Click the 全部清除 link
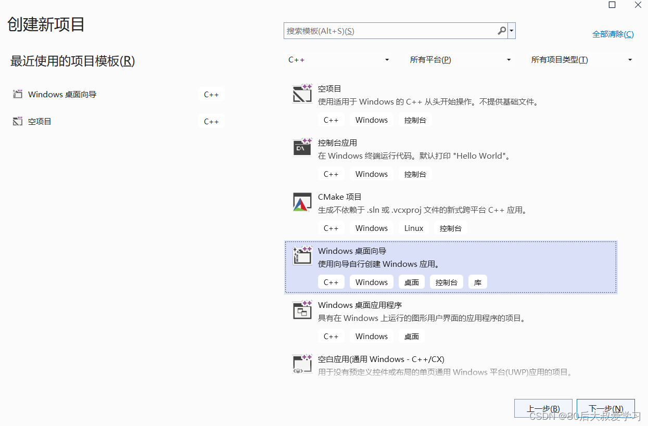This screenshot has height=426, width=648. tap(613, 34)
